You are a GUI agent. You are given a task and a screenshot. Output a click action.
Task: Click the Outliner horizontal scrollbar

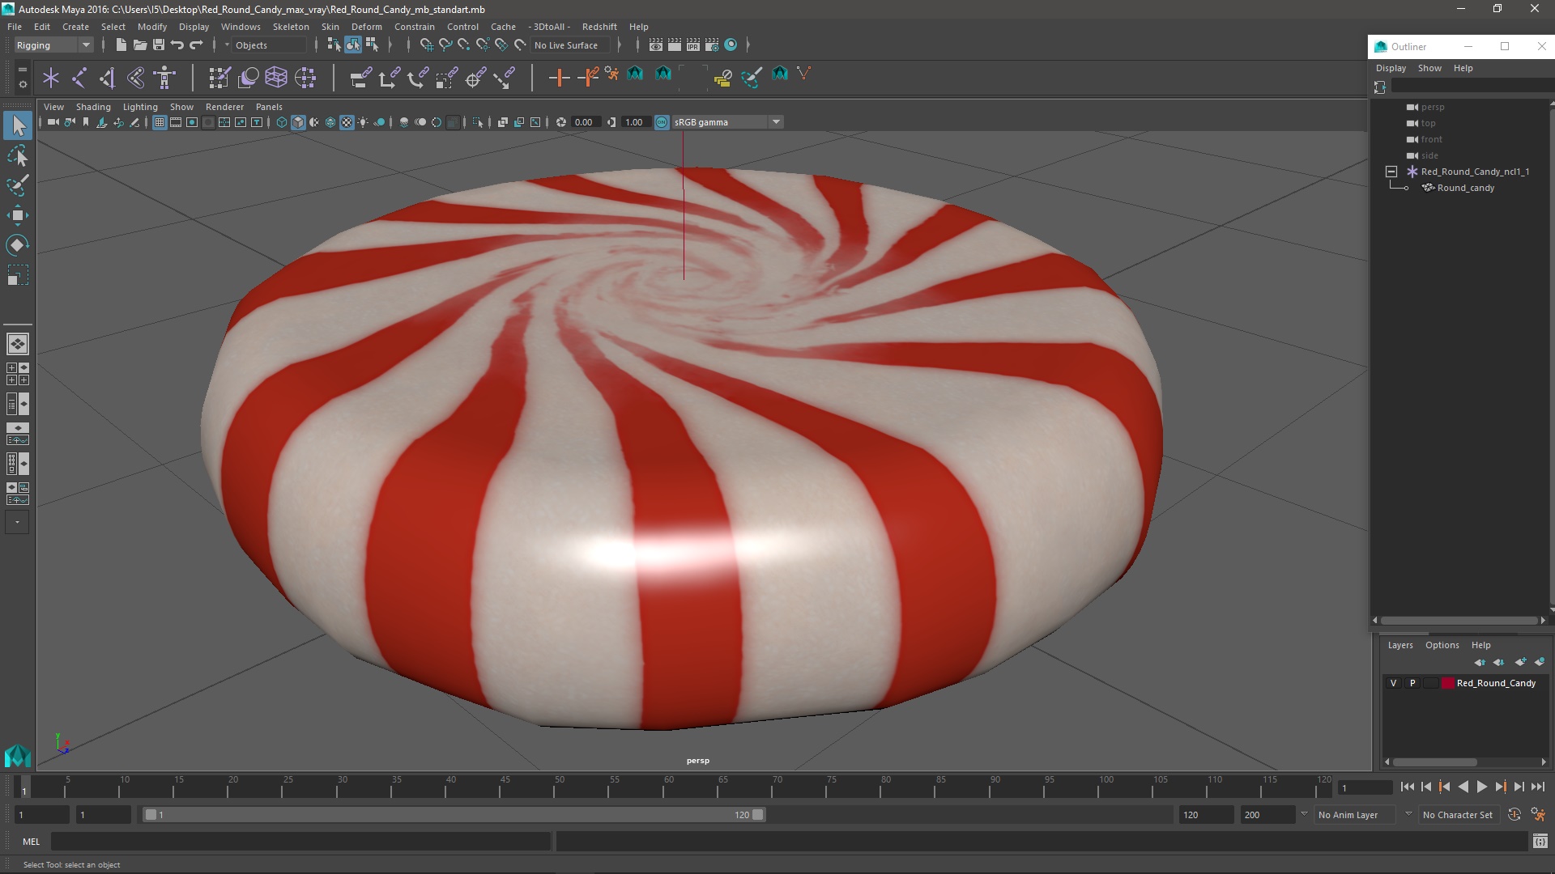[x=1458, y=621]
